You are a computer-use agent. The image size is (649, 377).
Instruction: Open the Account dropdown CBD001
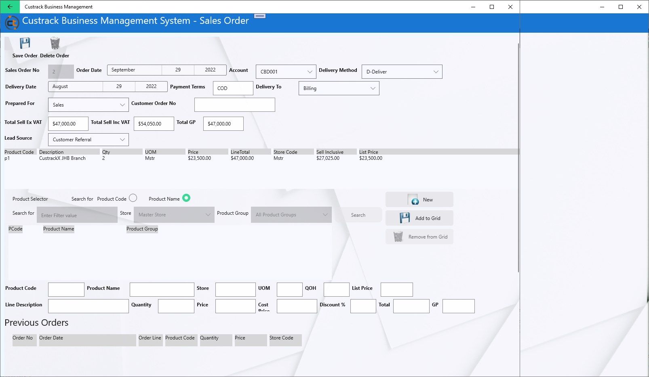click(286, 71)
